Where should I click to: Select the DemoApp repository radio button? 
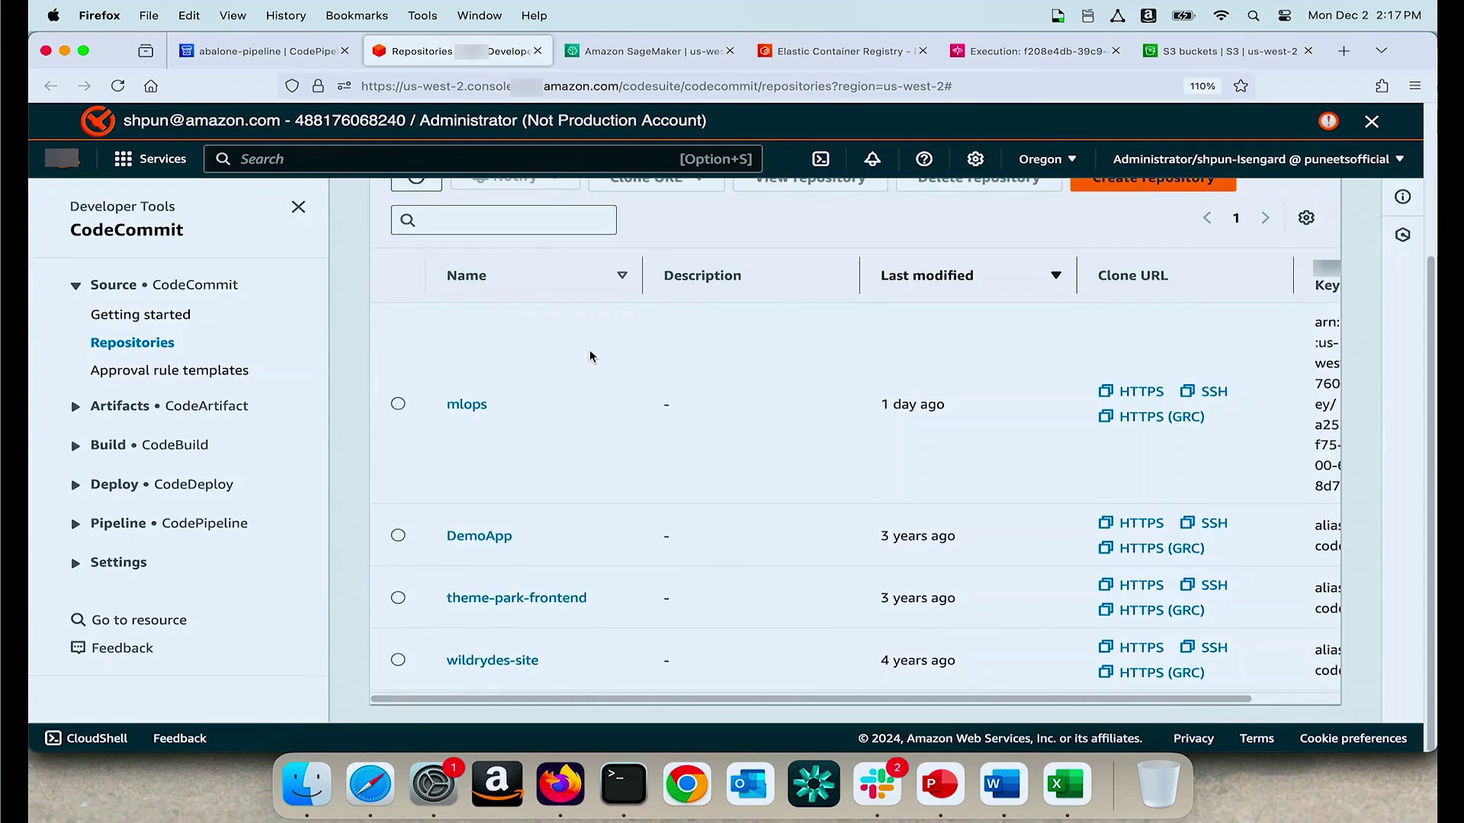coord(398,535)
